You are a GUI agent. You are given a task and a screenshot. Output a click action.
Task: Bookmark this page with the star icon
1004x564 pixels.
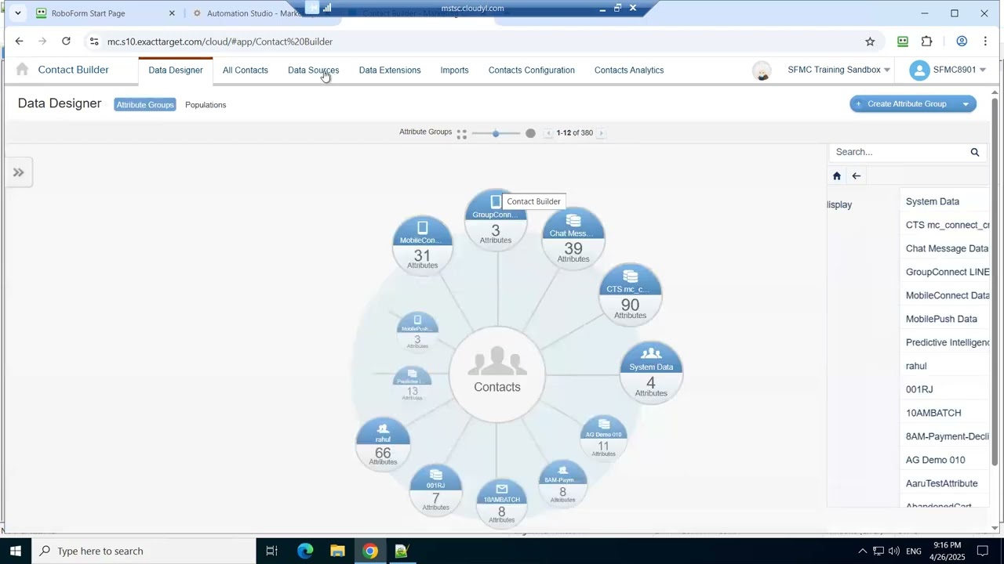[870, 42]
